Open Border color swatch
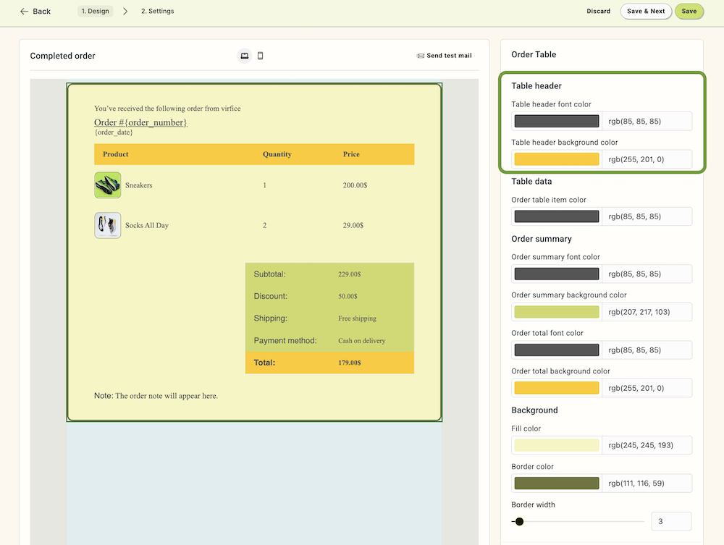Viewport: 724px width, 545px height. click(556, 483)
